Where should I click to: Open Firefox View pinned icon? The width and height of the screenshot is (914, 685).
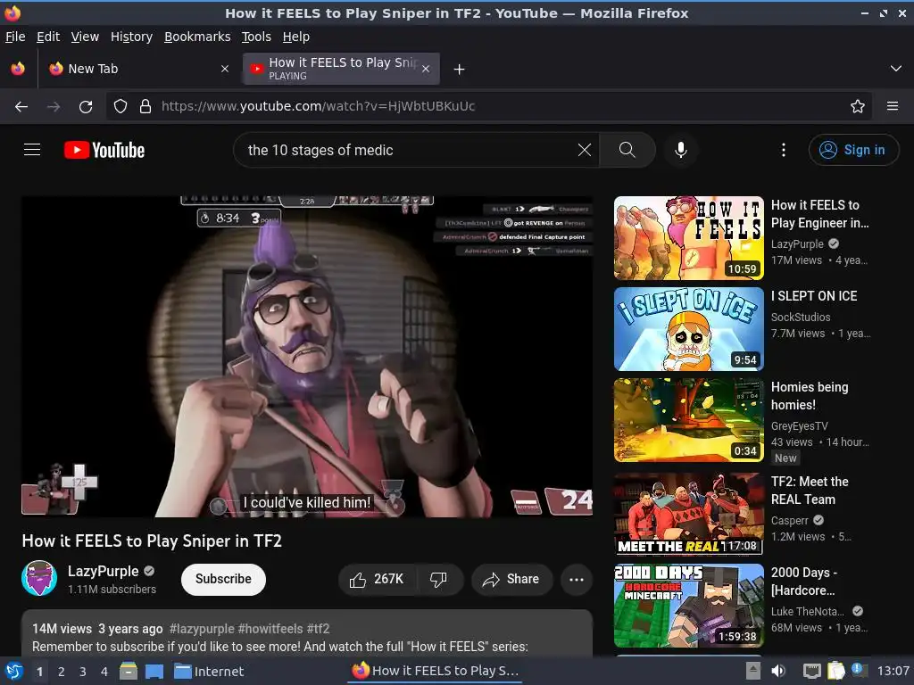(x=18, y=69)
